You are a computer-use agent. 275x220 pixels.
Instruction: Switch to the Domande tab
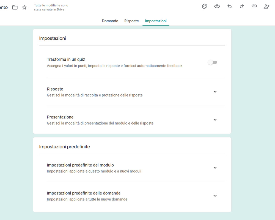[110, 21]
